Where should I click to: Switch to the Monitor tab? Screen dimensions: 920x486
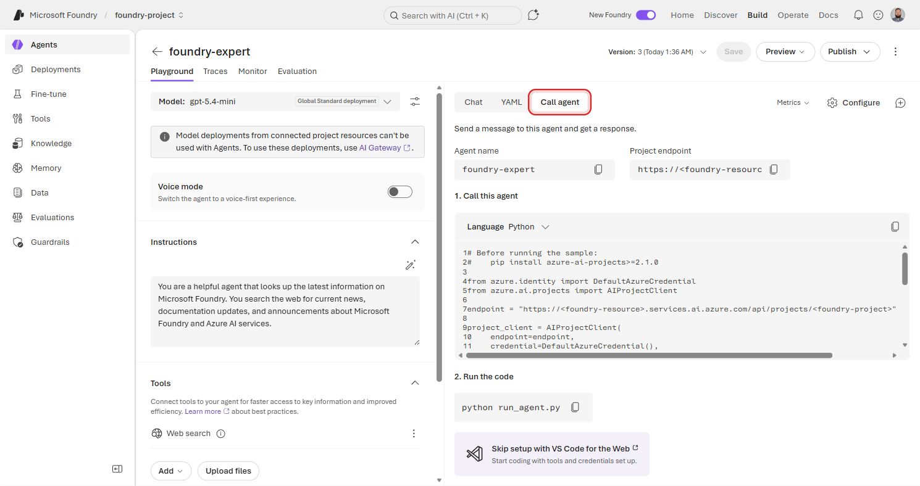point(253,71)
